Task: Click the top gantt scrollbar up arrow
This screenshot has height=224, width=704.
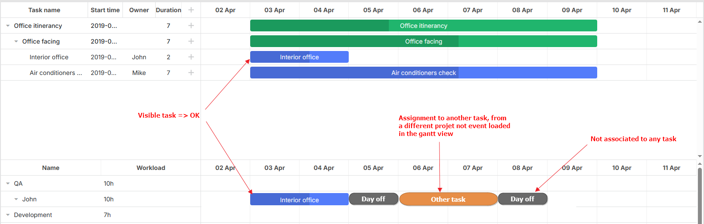Action: 700,21
